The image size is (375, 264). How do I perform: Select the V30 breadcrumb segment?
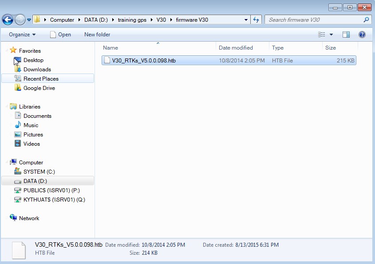[x=161, y=20]
